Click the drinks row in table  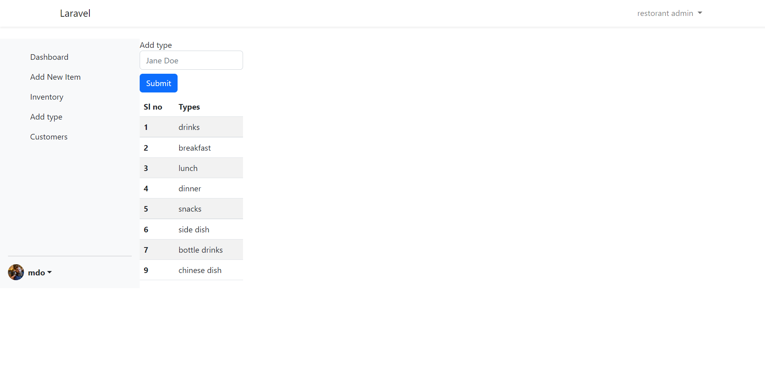189,127
